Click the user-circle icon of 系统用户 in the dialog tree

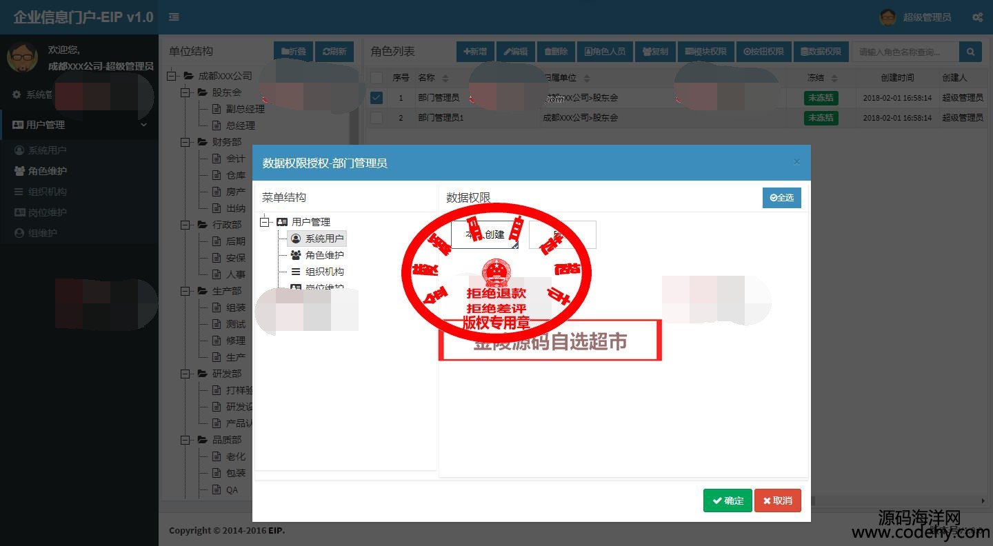click(x=296, y=239)
